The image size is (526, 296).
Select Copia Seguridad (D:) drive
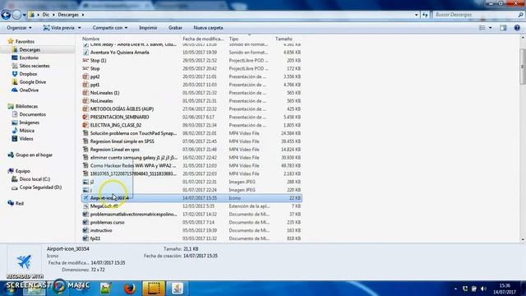[x=40, y=187]
